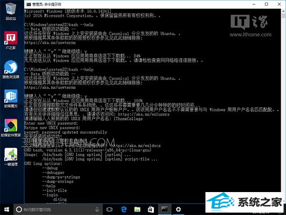The image size is (286, 215).
Task: Click the '--dump-po-strings' option line
Action: [x=61, y=177]
